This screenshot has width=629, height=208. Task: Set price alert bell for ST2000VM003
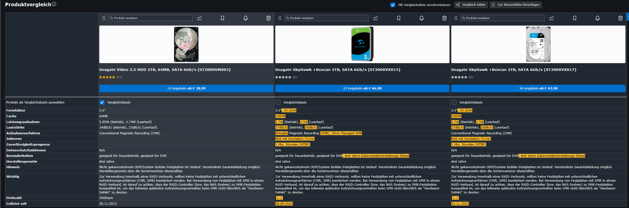246,18
